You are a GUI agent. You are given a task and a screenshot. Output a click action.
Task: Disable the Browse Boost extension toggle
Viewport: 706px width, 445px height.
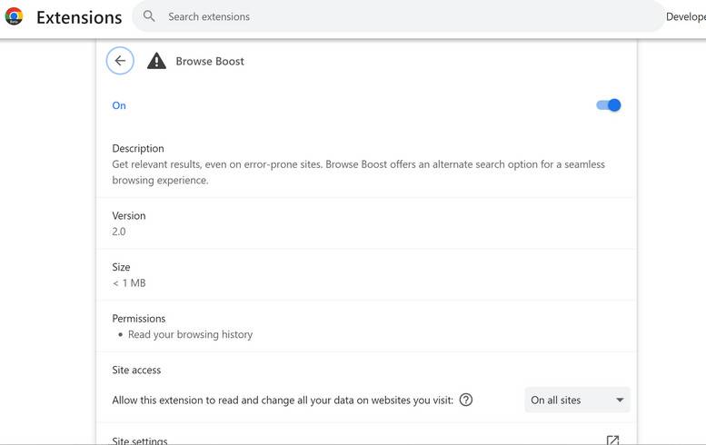[x=608, y=105]
